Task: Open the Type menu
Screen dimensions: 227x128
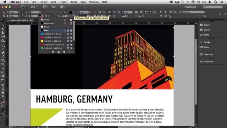Action: tap(54, 2)
